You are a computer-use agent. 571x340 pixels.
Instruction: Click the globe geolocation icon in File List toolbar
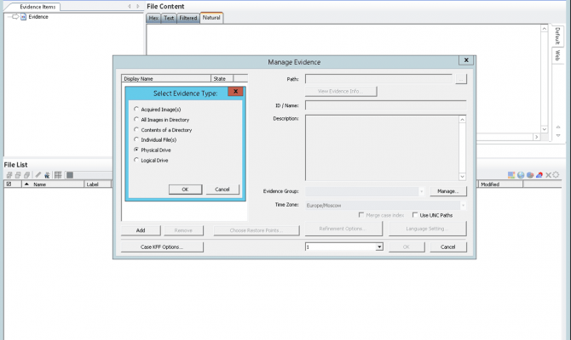tap(521, 175)
